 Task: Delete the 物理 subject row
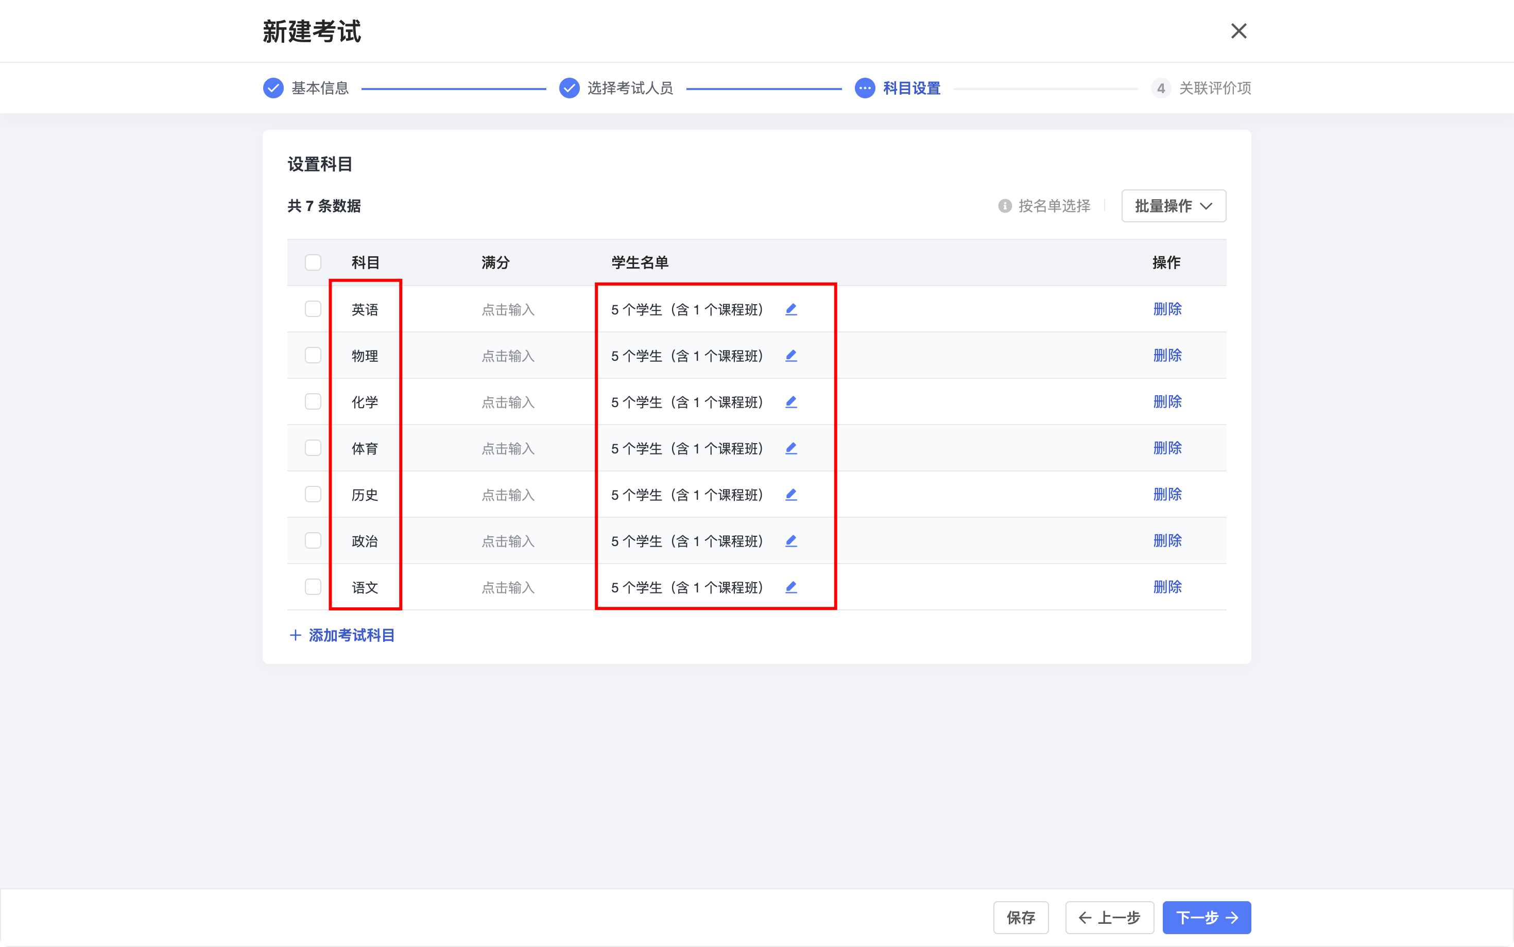point(1167,355)
